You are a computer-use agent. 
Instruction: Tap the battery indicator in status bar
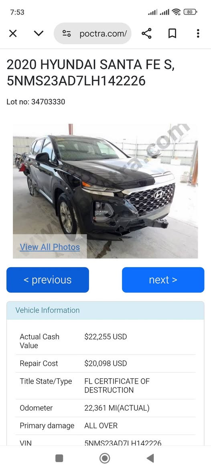pyautogui.click(x=190, y=12)
